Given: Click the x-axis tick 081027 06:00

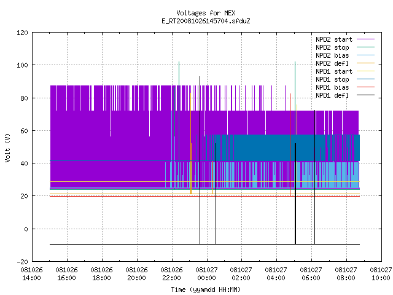Looking at the screenshot, I should [x=311, y=274].
